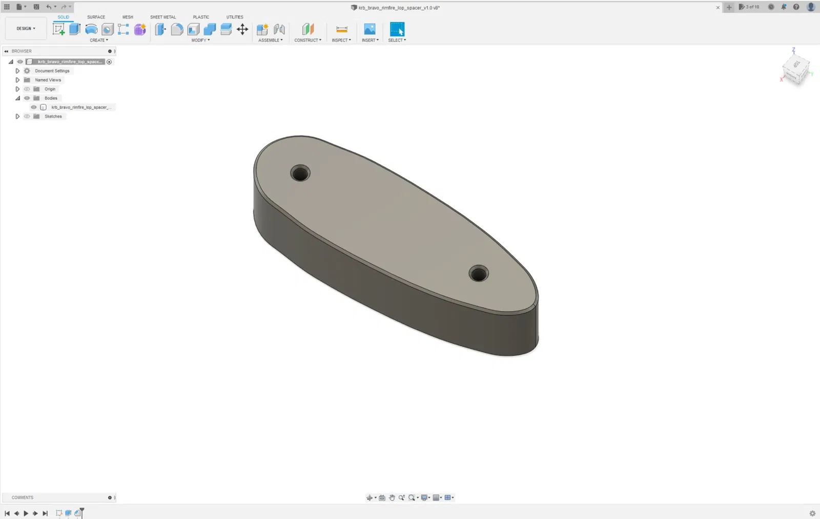Select the Create Sketch tool
The width and height of the screenshot is (820, 519).
(59, 29)
